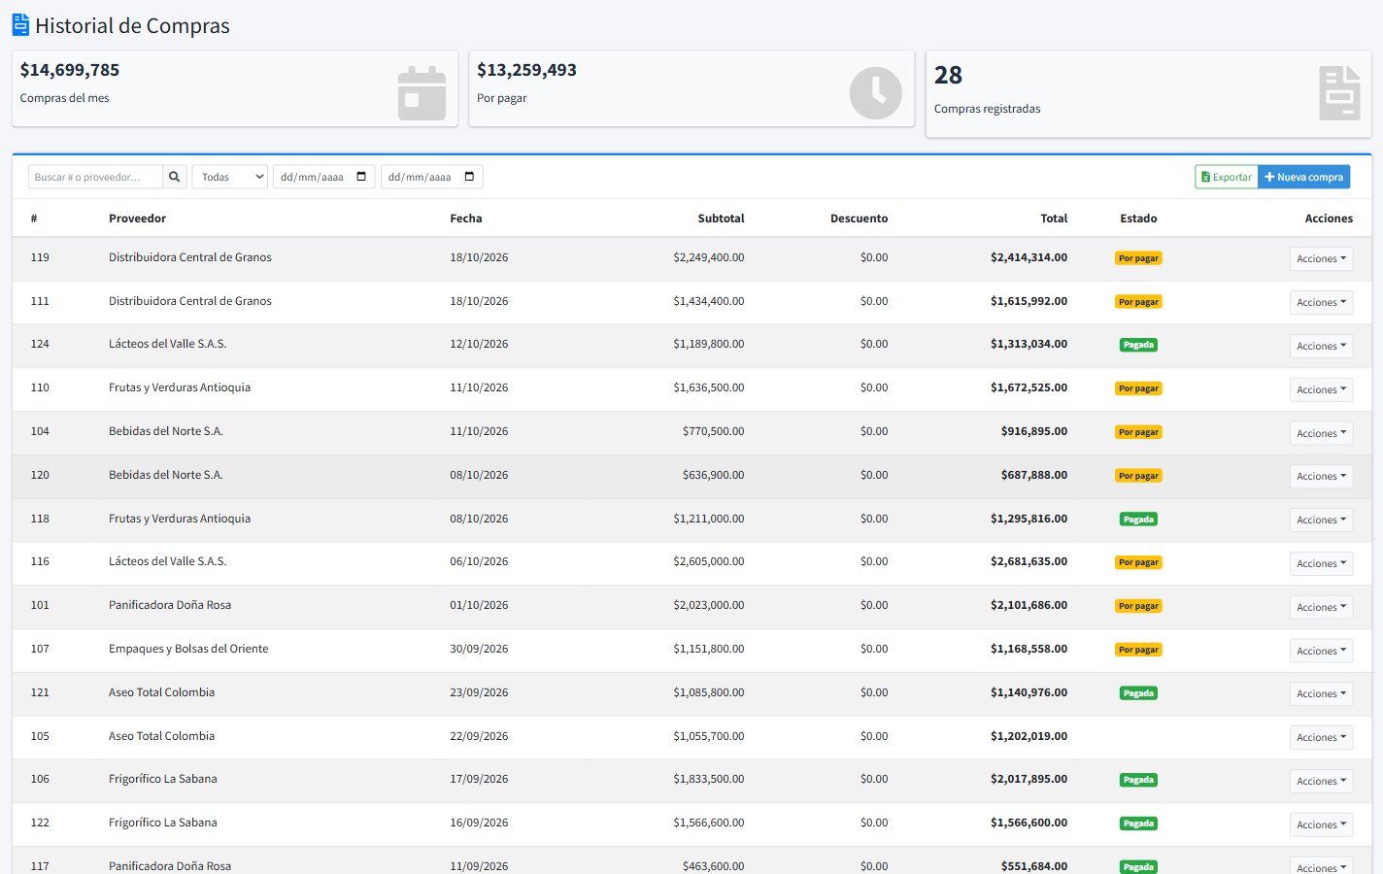Open Acciones dropdown for purchase 107
Screen dimensions: 1383x874
tap(1321, 651)
